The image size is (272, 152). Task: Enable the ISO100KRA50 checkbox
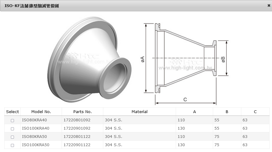point(12,145)
